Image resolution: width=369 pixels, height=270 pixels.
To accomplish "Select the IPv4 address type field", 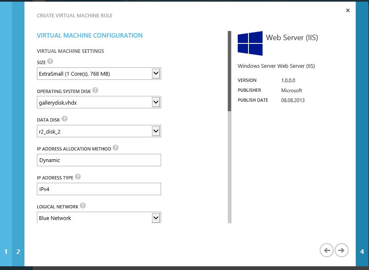I will (x=99, y=189).
